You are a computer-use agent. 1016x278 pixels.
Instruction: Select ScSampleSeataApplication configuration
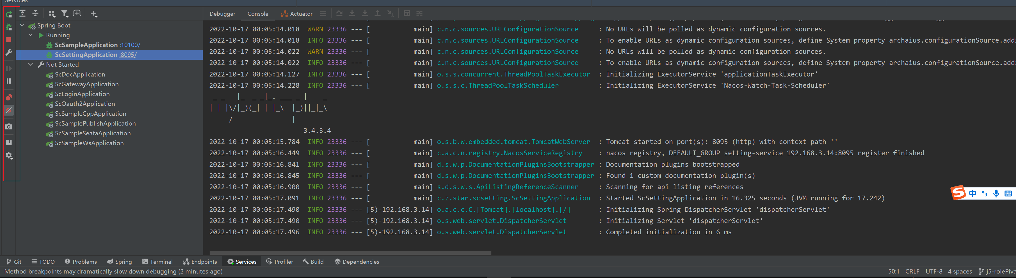[93, 133]
